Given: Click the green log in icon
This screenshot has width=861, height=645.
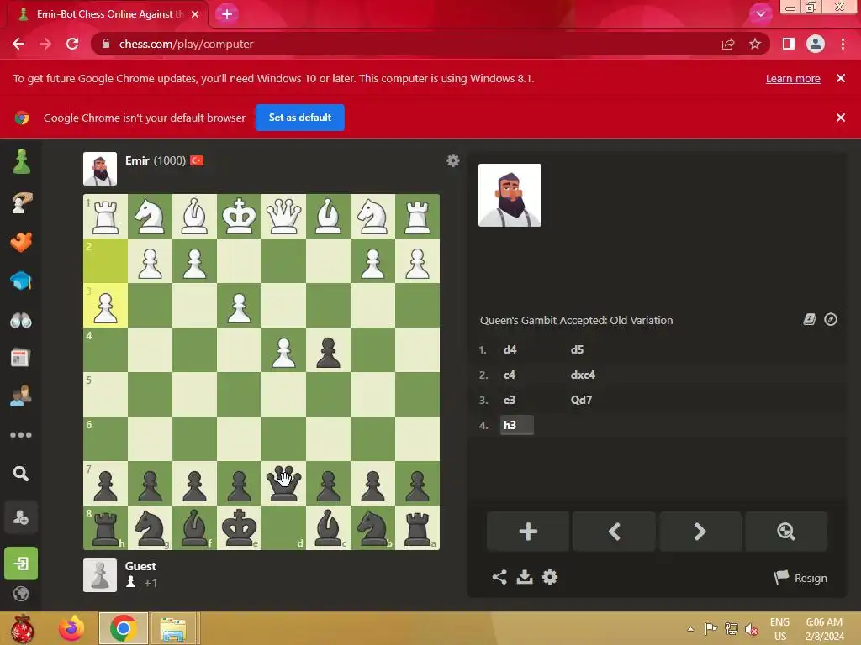Looking at the screenshot, I should [x=21, y=564].
